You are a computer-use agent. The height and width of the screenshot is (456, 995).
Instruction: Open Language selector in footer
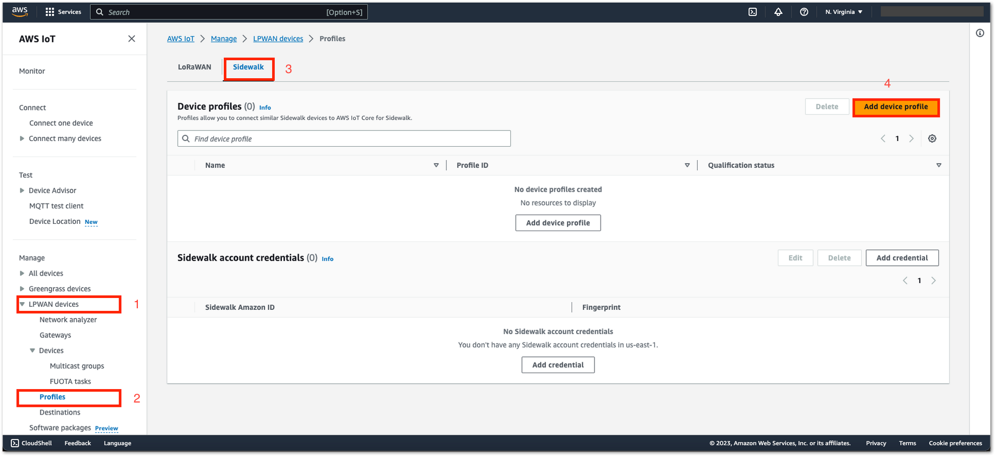point(117,443)
